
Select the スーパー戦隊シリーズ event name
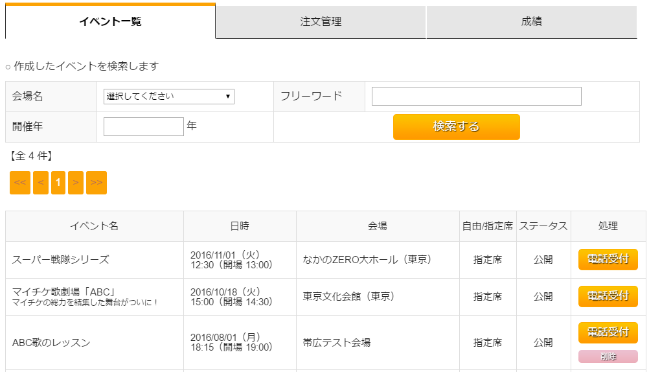pos(61,260)
